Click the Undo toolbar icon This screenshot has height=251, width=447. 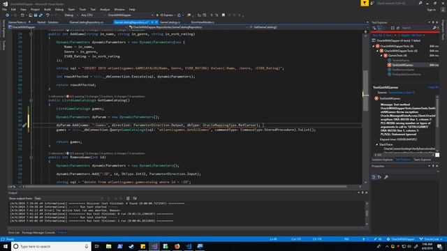click(47, 15)
